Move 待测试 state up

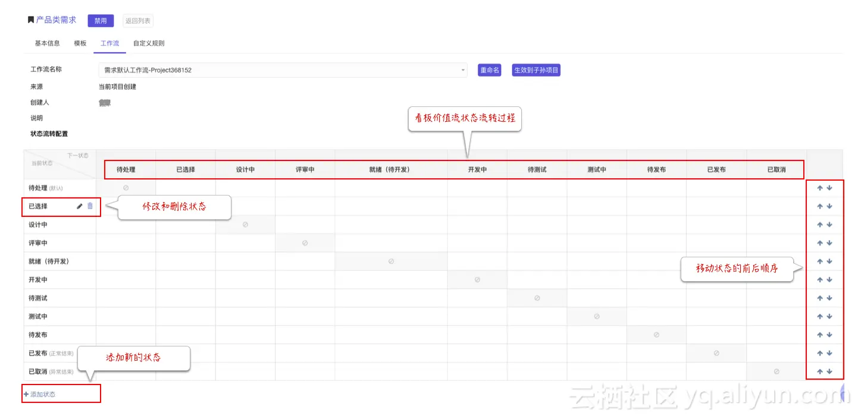click(819, 298)
